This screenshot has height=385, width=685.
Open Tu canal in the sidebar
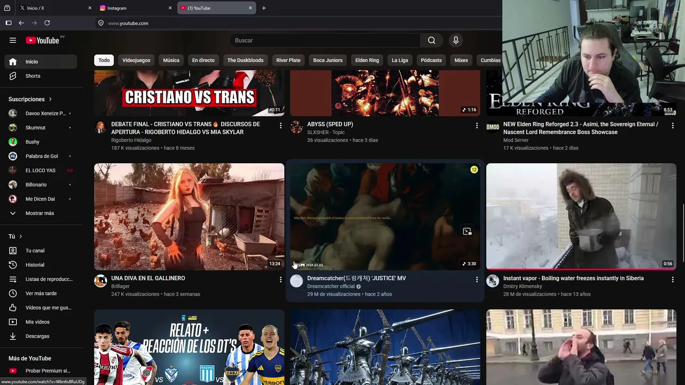pyautogui.click(x=41, y=251)
